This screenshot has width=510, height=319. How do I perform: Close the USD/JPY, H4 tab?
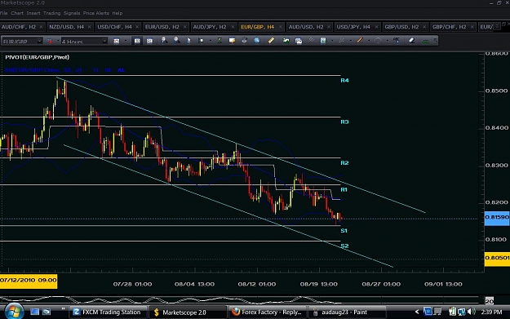(376, 27)
